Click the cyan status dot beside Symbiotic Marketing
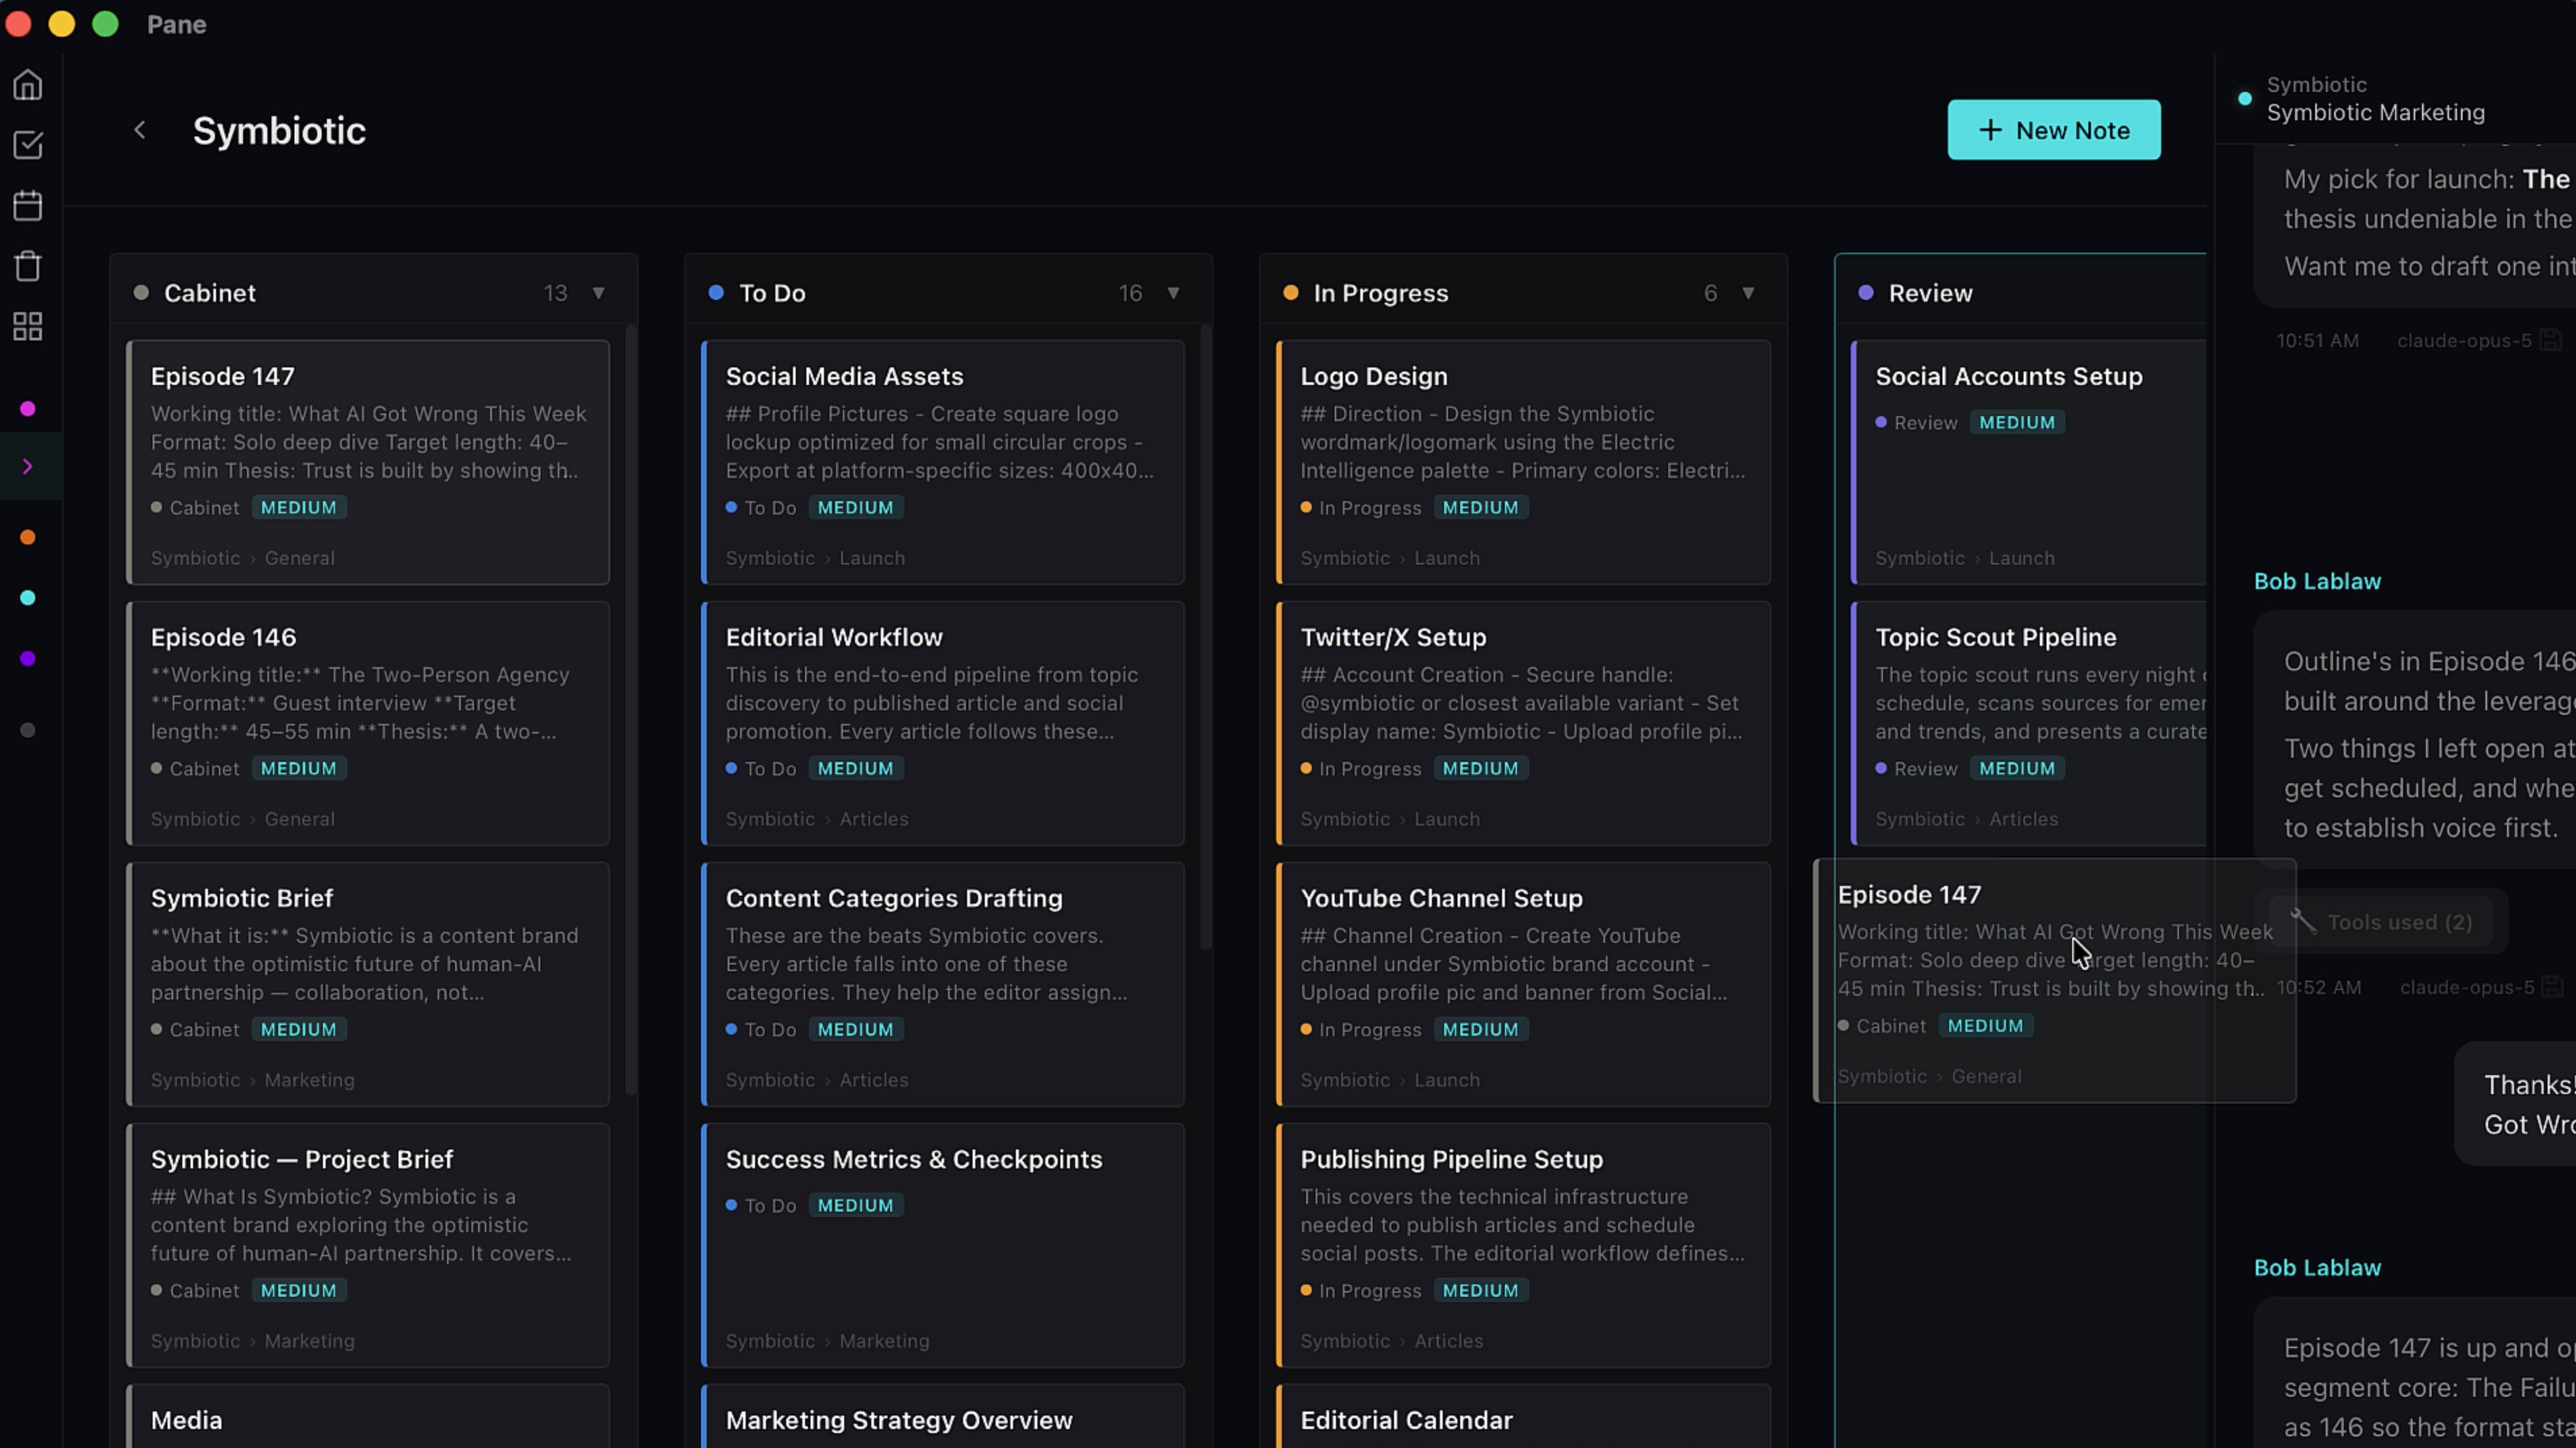This screenshot has height=1448, width=2576. [x=2245, y=99]
